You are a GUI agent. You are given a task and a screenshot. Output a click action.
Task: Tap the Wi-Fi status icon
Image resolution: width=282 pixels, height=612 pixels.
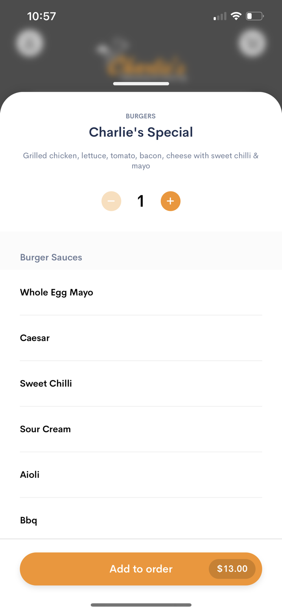click(236, 16)
